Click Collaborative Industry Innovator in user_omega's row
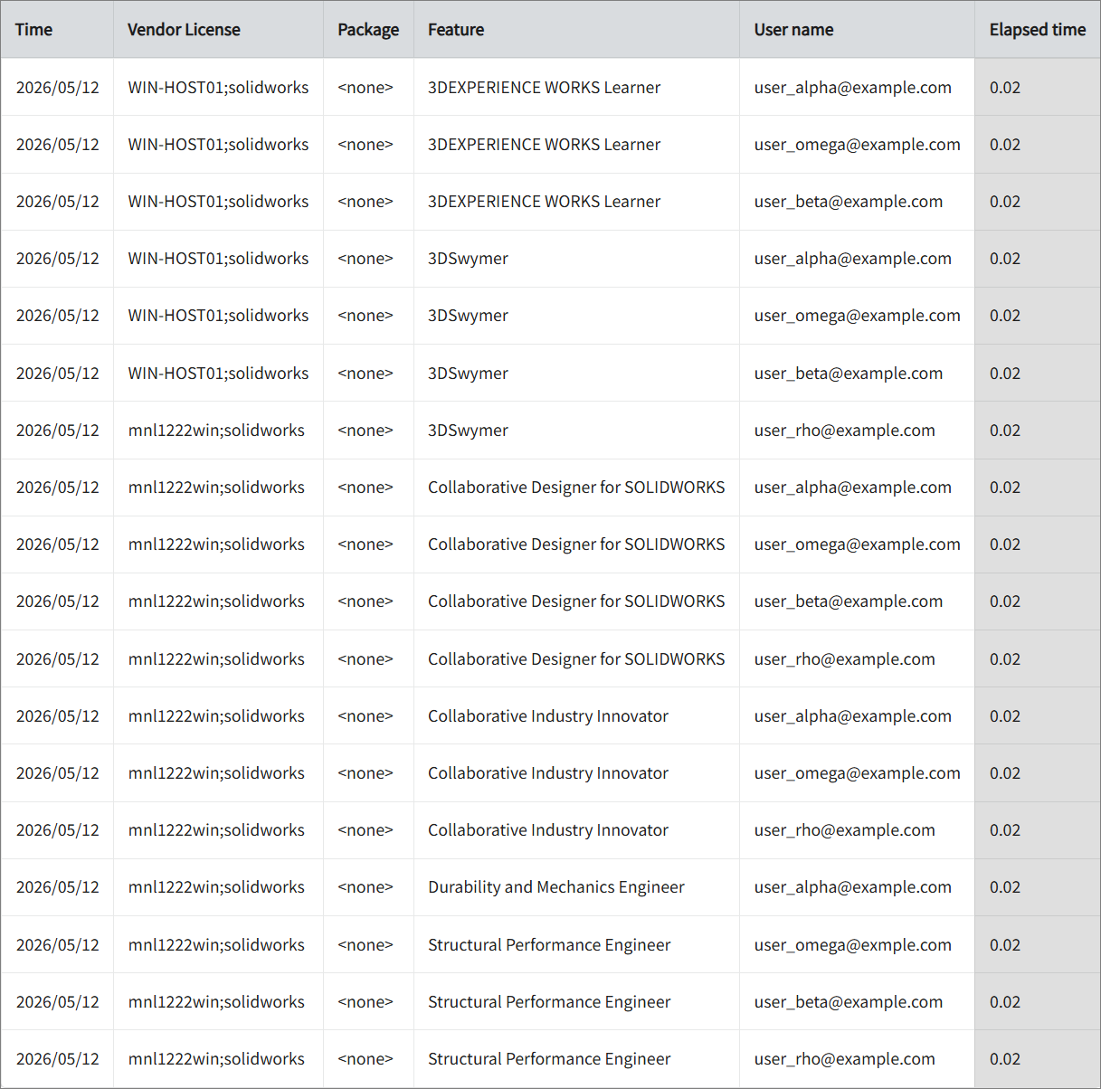This screenshot has width=1101, height=1089. point(548,773)
